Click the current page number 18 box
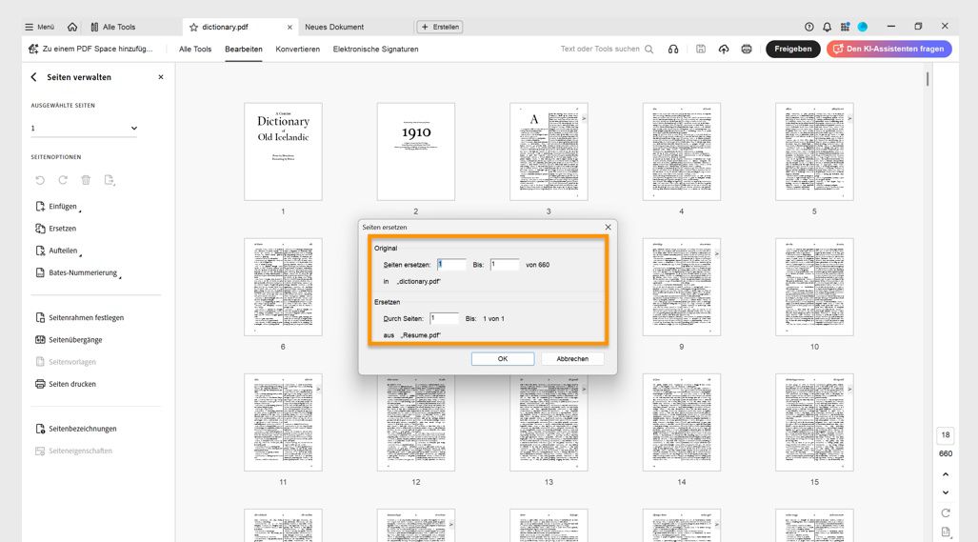Image resolution: width=978 pixels, height=542 pixels. click(946, 435)
